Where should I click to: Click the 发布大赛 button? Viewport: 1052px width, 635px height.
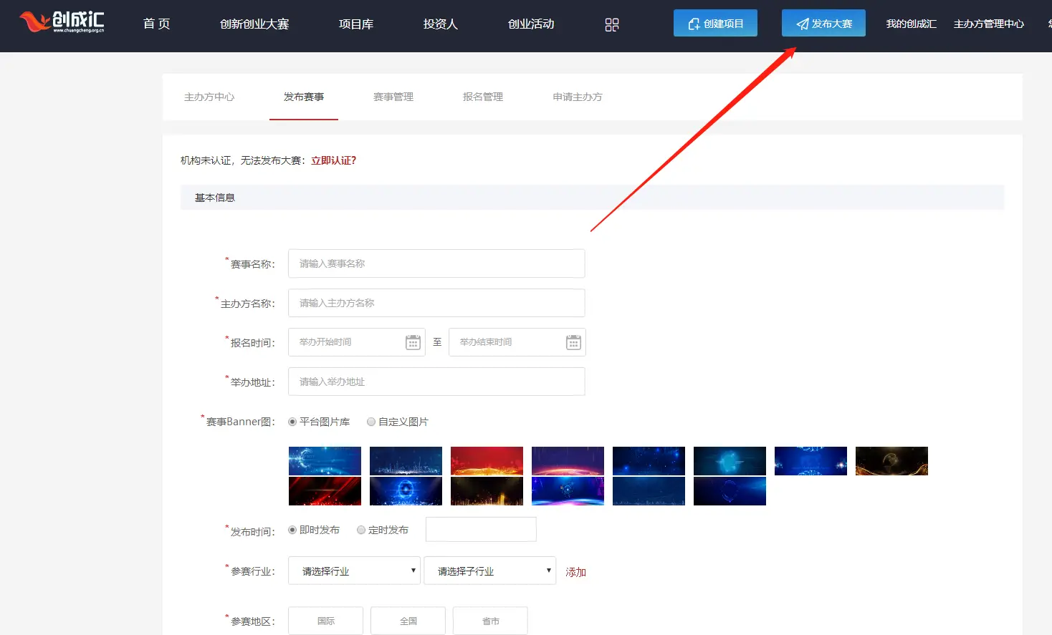pyautogui.click(x=823, y=23)
